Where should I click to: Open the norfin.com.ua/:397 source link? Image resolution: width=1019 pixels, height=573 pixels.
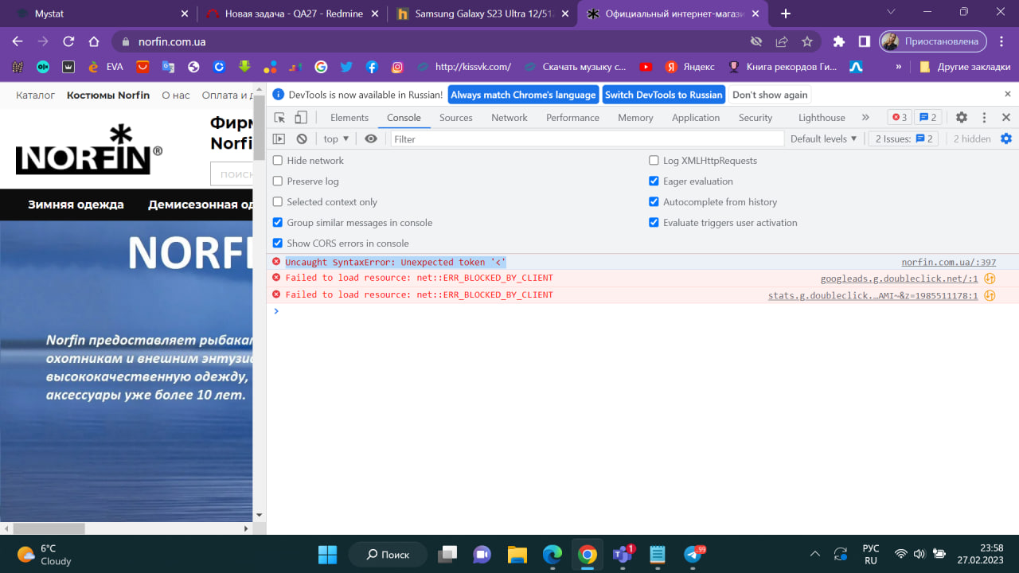click(x=948, y=263)
